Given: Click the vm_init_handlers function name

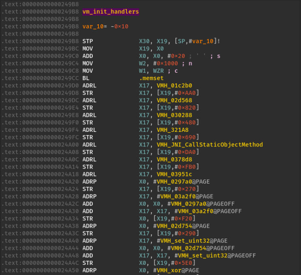Looking at the screenshot, I should (x=111, y=12).
